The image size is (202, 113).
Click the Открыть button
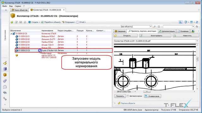126,36
